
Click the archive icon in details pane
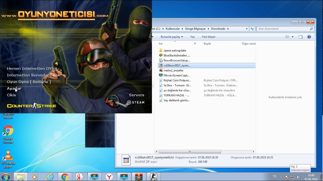click(126, 160)
